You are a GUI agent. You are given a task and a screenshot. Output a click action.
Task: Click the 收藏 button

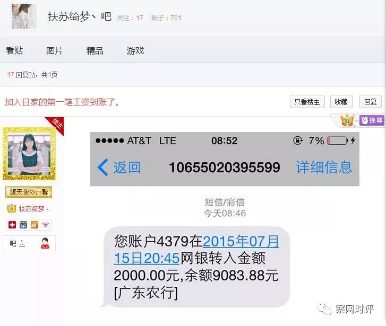pos(341,102)
